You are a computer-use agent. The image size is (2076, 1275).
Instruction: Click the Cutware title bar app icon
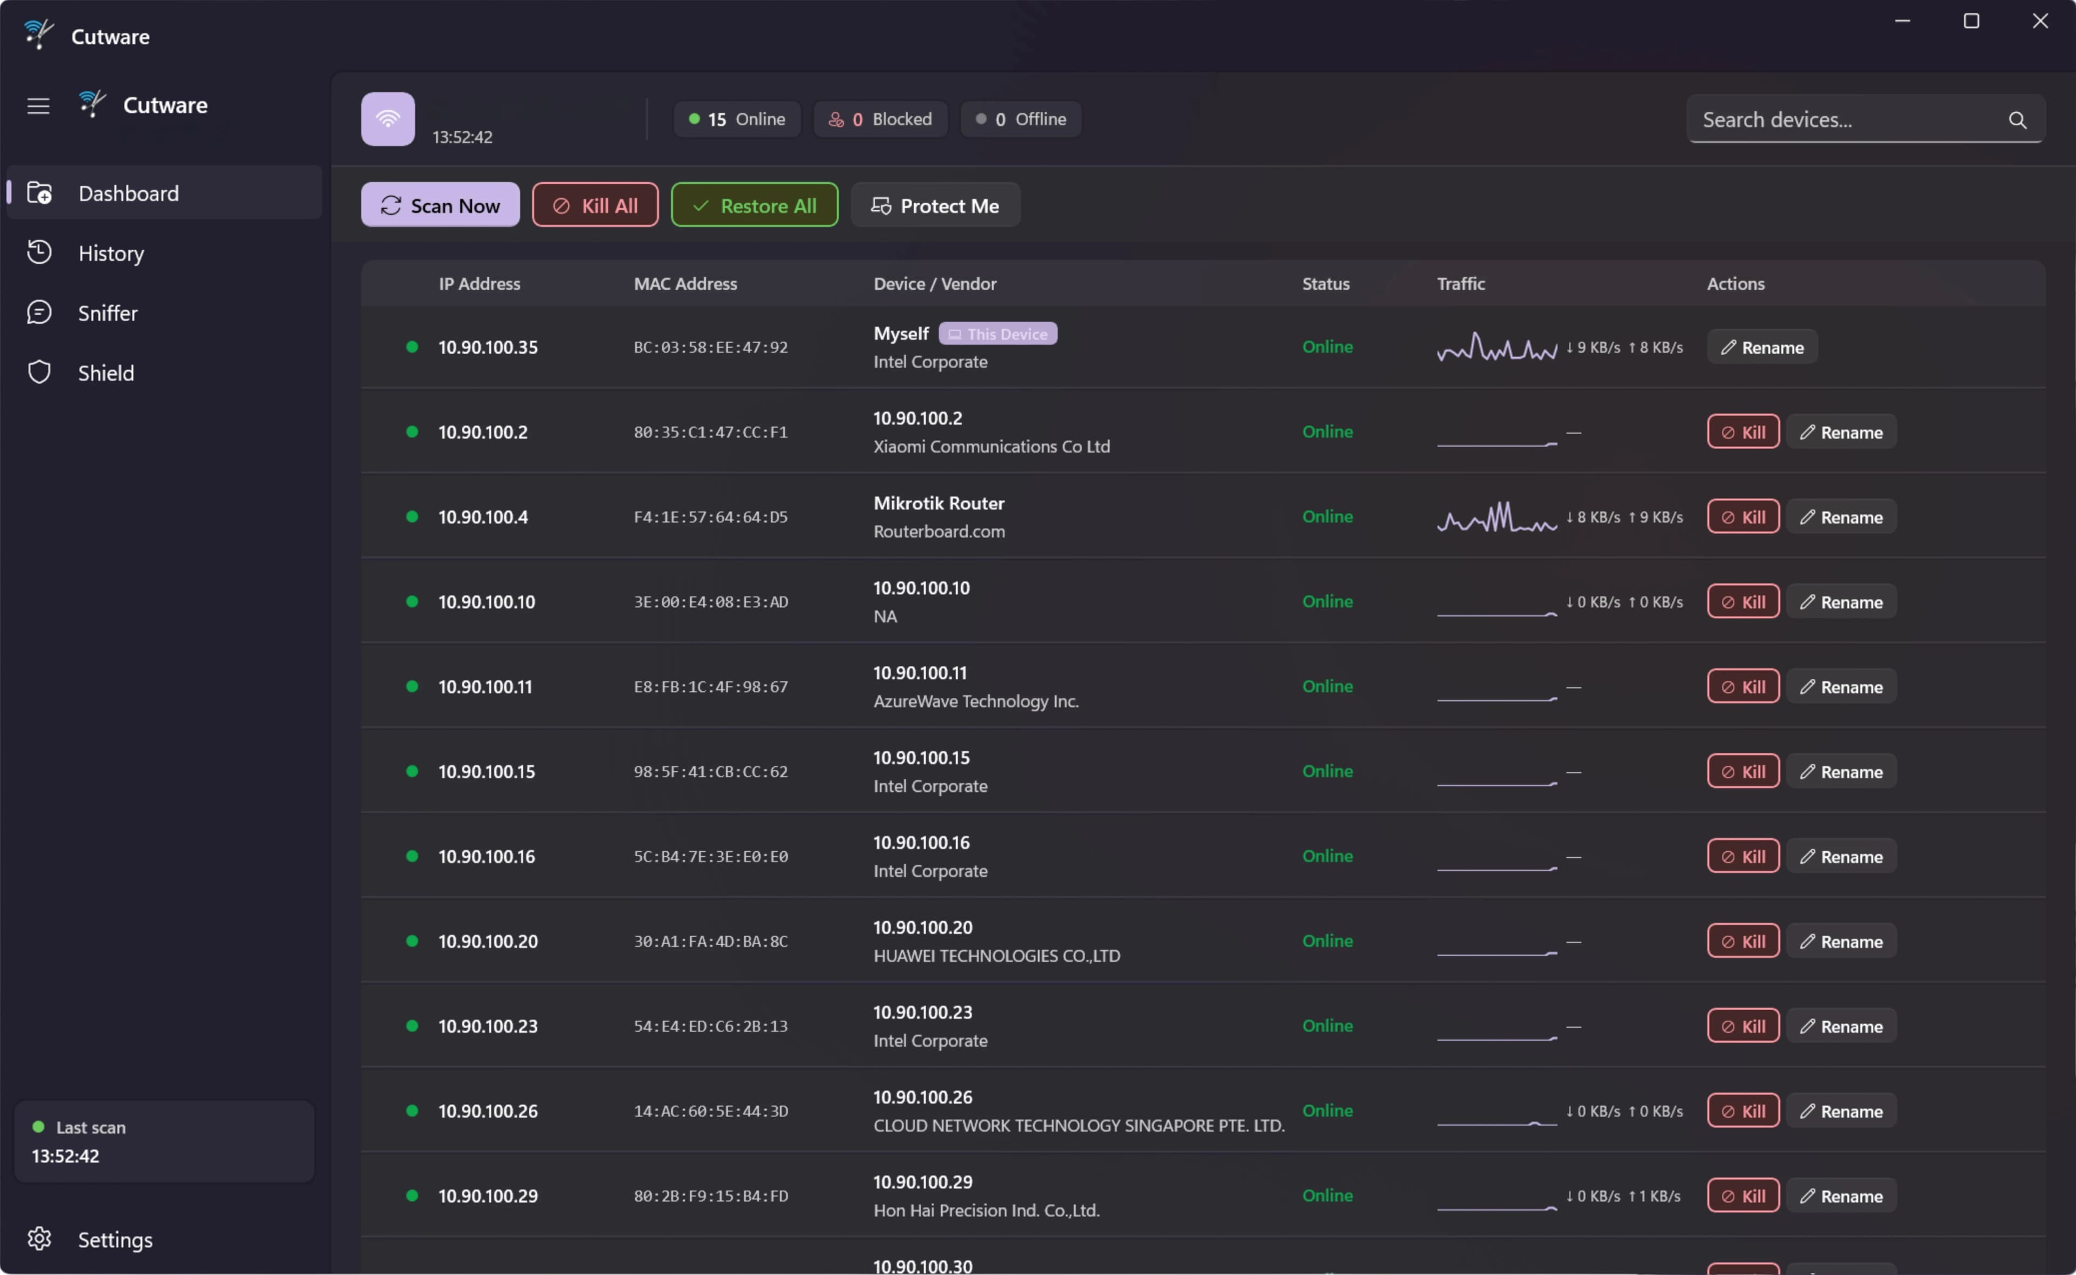pyautogui.click(x=39, y=35)
